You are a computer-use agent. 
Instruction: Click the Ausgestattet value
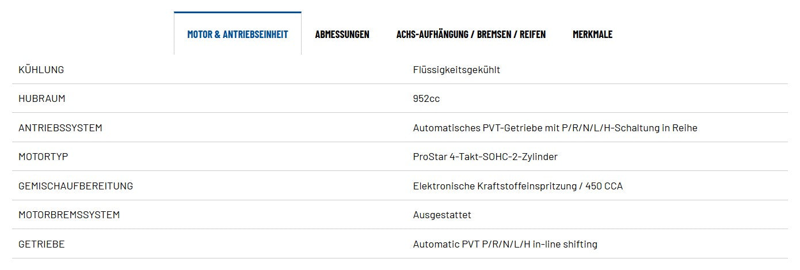click(x=442, y=215)
